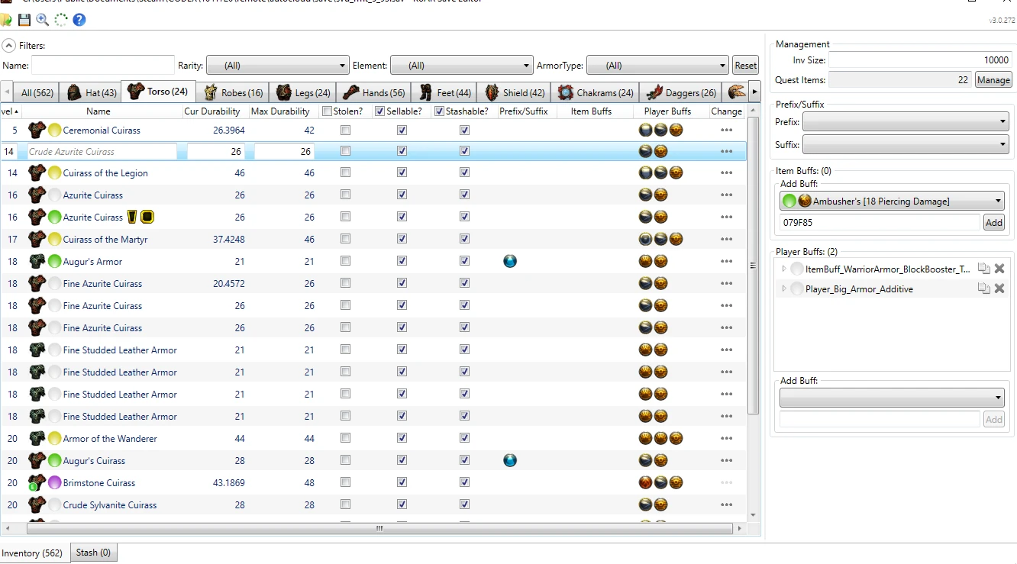Click the magnifier zoom toolbar icon
Viewport: 1017px width, 564px height.
(43, 20)
